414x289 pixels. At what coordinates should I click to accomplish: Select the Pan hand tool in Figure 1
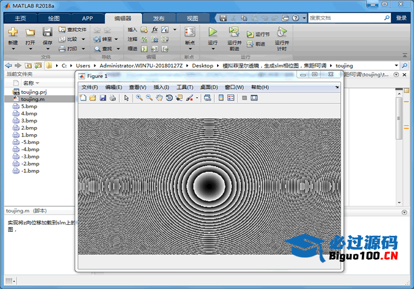coord(159,98)
